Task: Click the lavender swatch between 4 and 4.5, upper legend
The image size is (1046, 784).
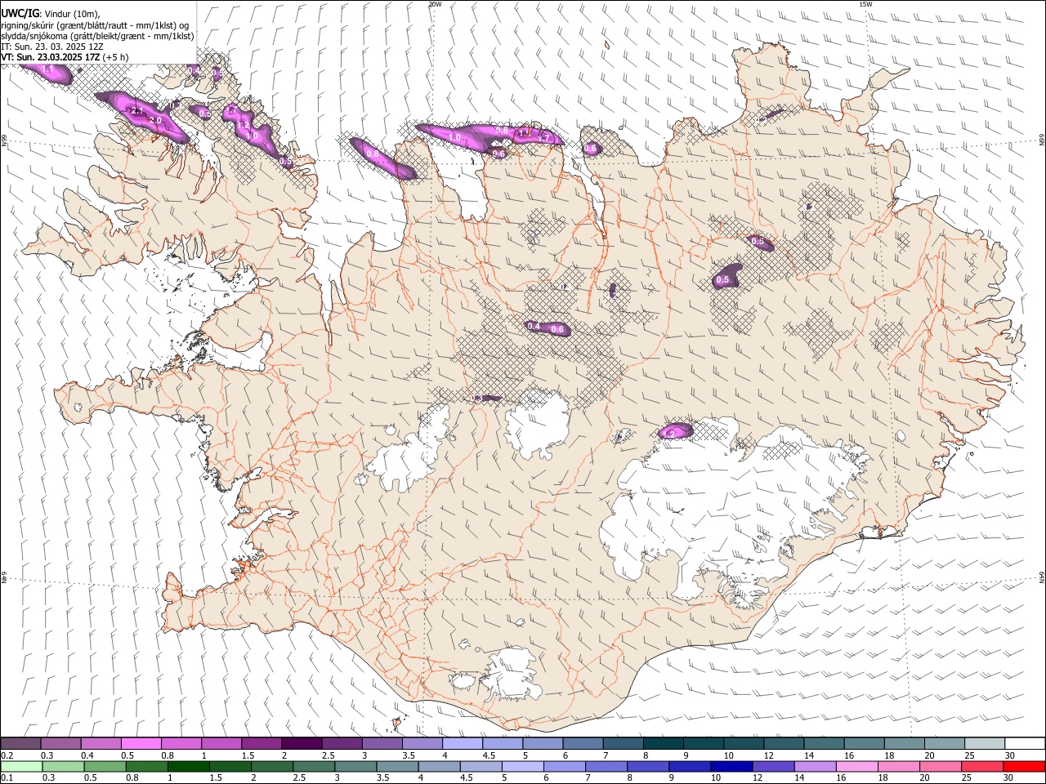Action: (x=462, y=744)
